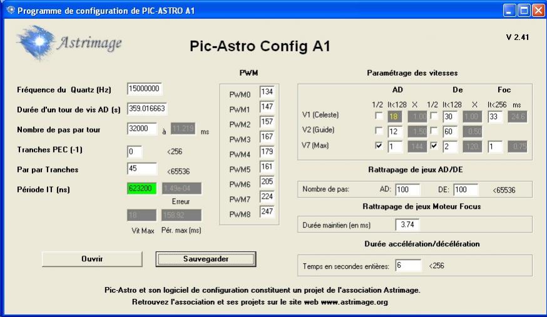Edit Nombre de pas par tour field
547x317 pixels.
142,129
